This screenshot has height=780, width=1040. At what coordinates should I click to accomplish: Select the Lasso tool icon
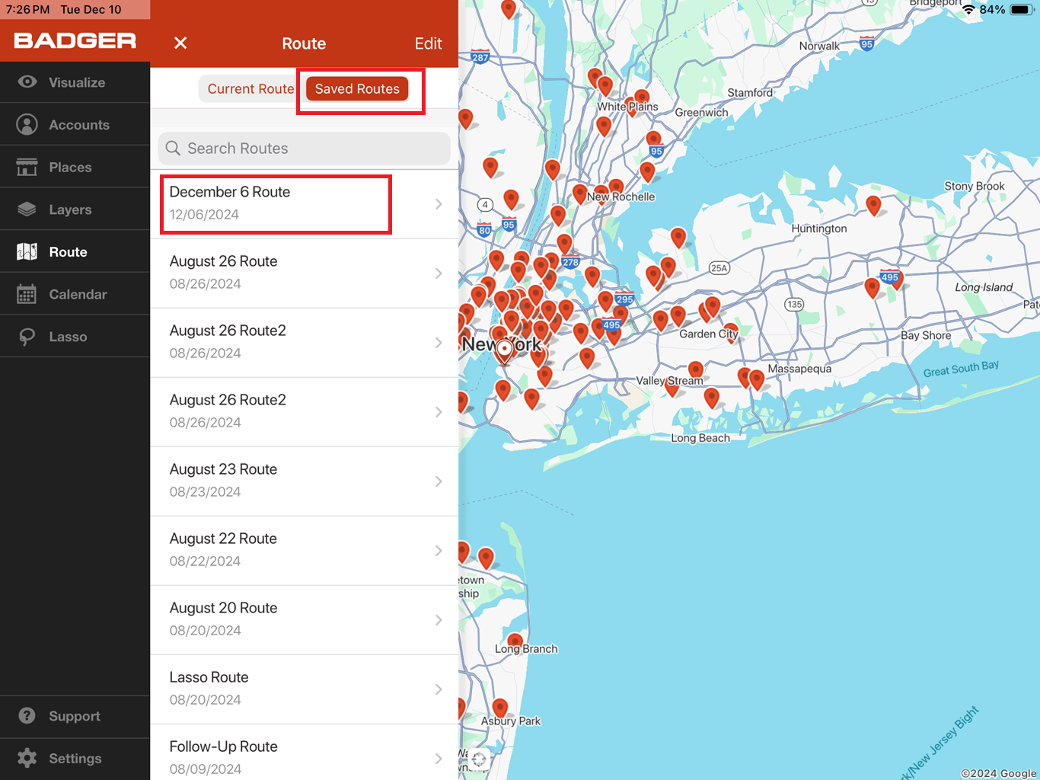(x=27, y=335)
